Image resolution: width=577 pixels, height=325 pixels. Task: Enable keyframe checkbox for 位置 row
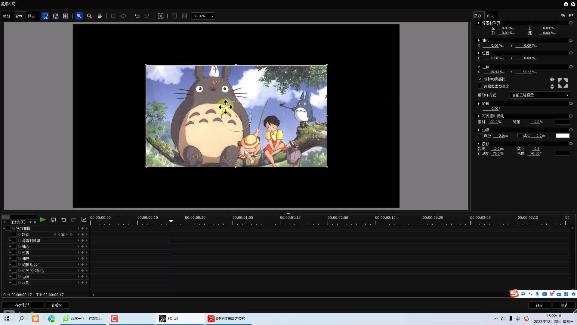pyautogui.click(x=14, y=252)
